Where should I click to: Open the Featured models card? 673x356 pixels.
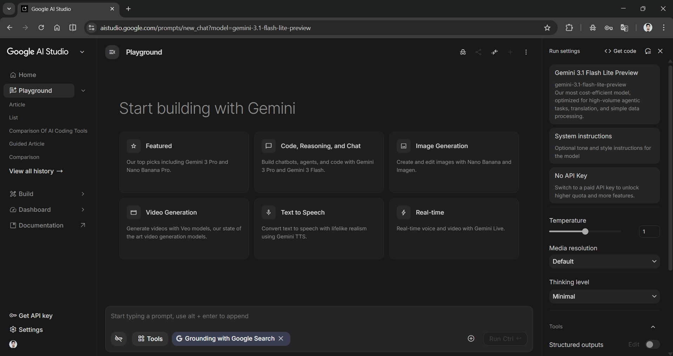pyautogui.click(x=184, y=162)
